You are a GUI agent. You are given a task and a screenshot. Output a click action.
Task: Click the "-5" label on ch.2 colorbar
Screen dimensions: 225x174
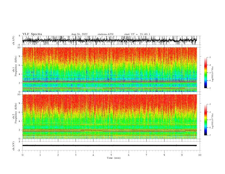click(209, 120)
